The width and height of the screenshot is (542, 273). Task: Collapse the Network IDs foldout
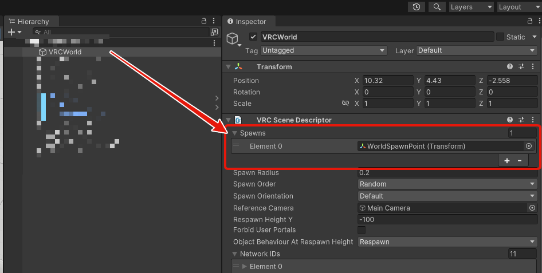[x=235, y=254]
